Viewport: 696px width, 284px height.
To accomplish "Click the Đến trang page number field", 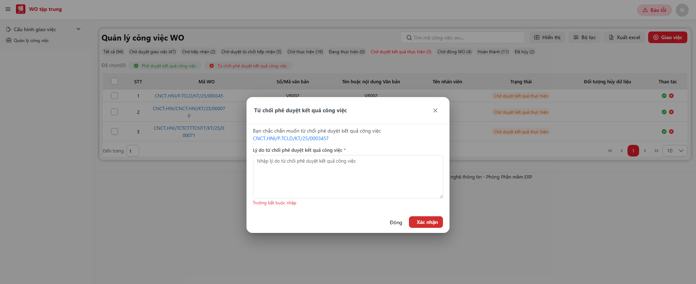I will [x=133, y=151].
